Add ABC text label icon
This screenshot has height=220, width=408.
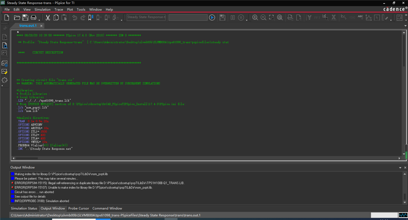361,18
